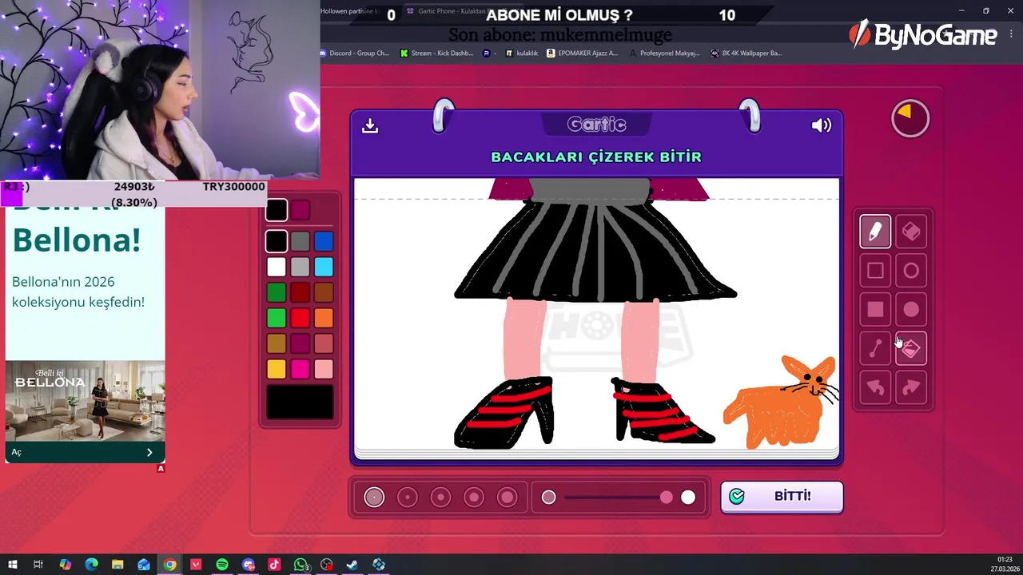Choose the filled ellipse tool
The width and height of the screenshot is (1023, 575).
pos(911,310)
